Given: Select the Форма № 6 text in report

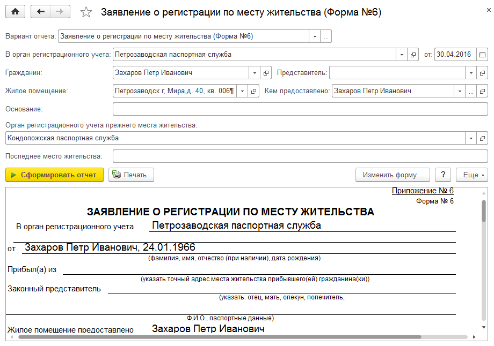Looking at the screenshot, I should coord(435,201).
